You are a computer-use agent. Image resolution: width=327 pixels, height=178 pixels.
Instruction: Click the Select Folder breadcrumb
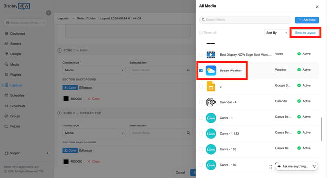86,18
